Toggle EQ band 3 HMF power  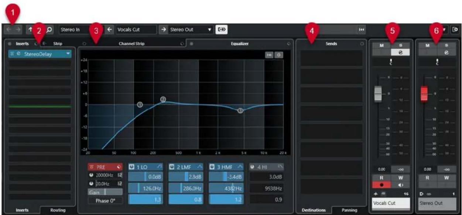click(212, 167)
